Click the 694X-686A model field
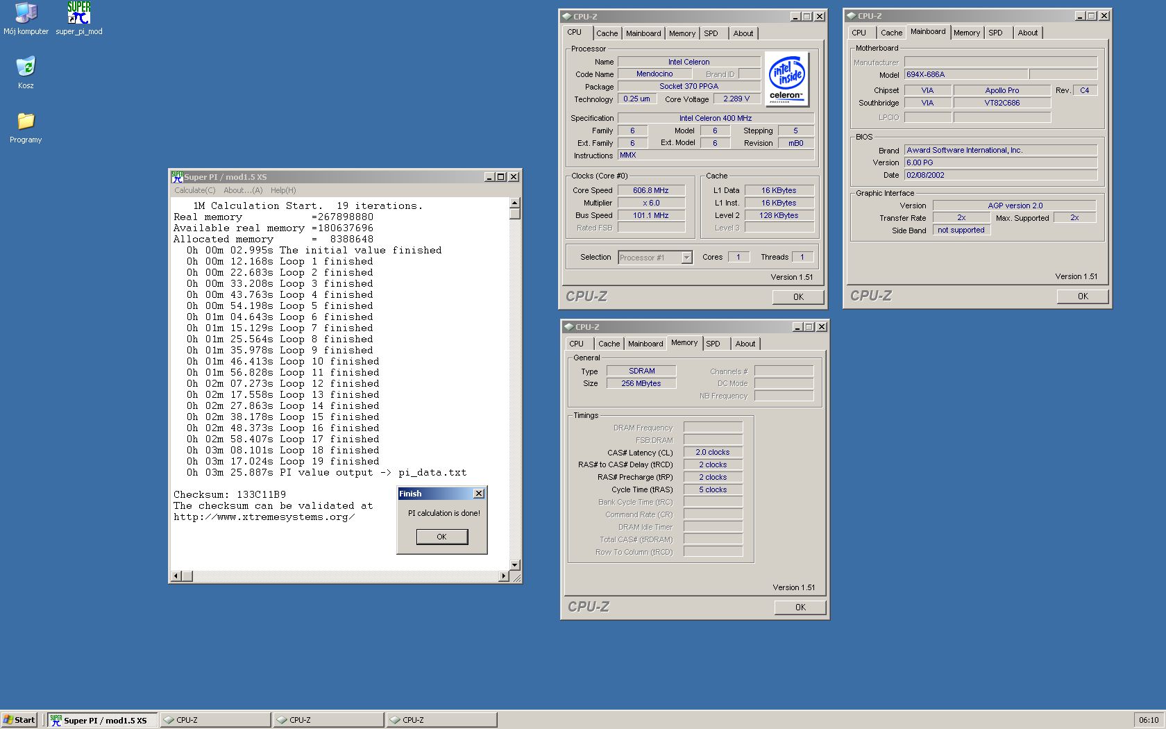Screen dimensions: 1166x729 pos(966,74)
